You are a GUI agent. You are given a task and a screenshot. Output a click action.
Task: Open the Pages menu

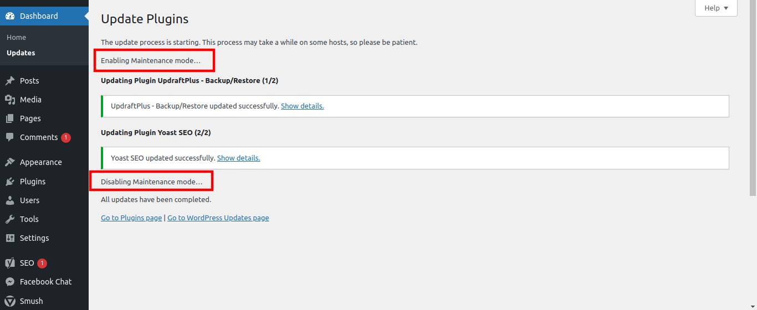click(44, 118)
